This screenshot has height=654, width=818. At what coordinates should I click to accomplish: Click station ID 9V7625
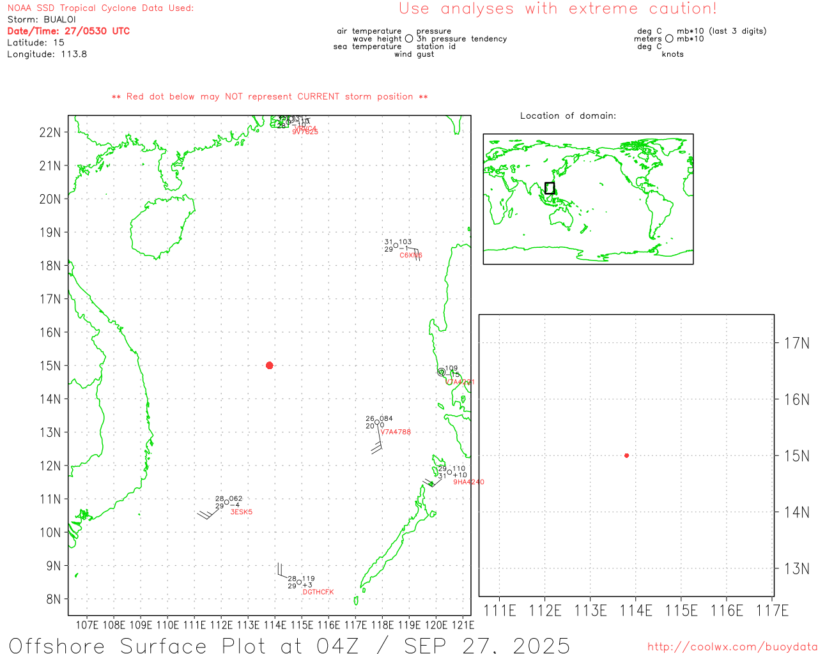(x=305, y=132)
